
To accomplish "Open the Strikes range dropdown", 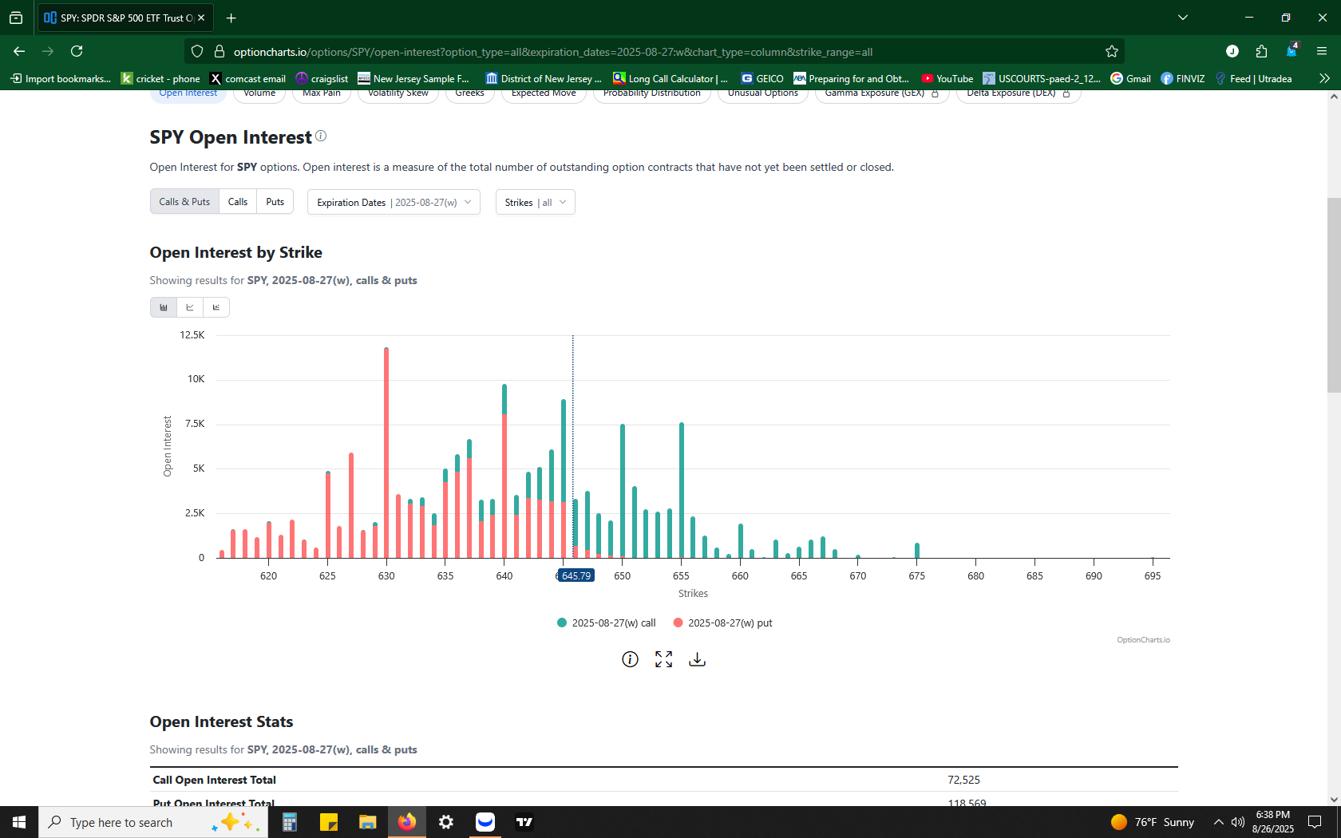I will point(536,202).
